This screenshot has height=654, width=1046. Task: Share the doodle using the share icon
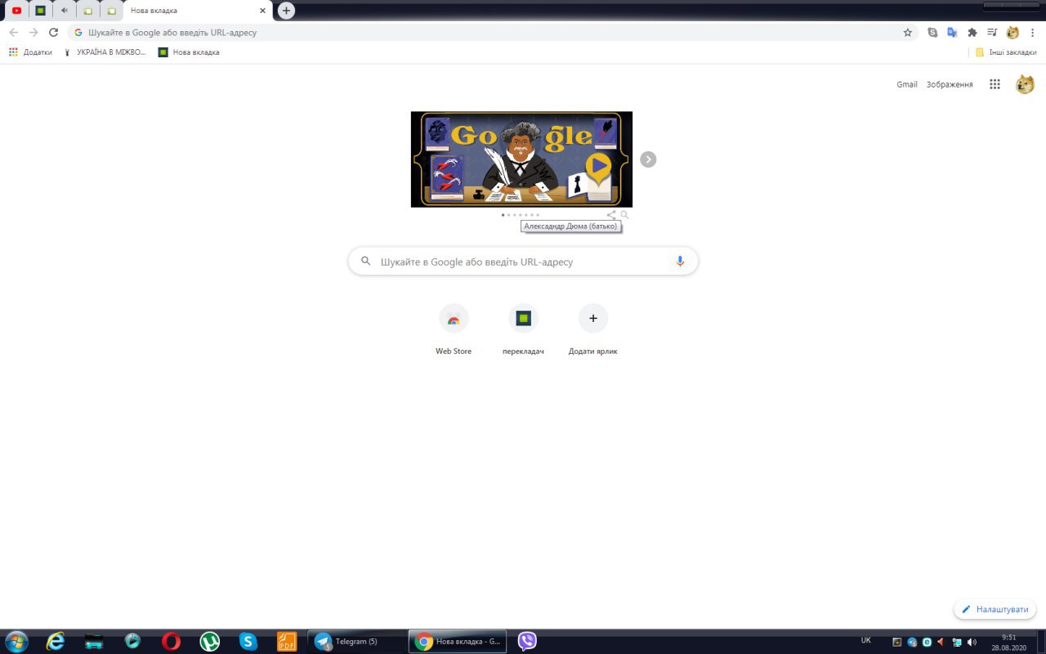click(611, 215)
